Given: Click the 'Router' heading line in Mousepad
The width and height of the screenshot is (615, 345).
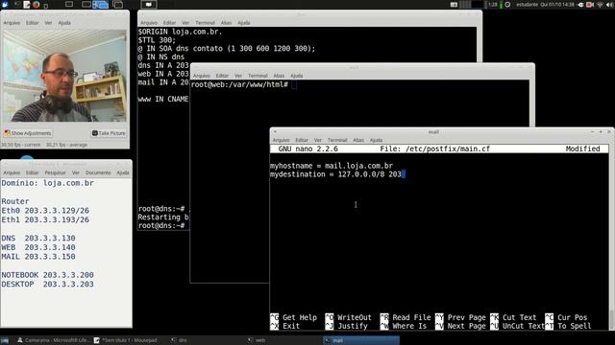Looking at the screenshot, I should (15, 201).
